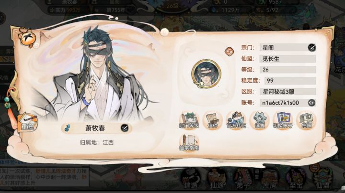Open the 建造 build tab in bottom bar
Screen dimensions: 345x193
coord(191,178)
